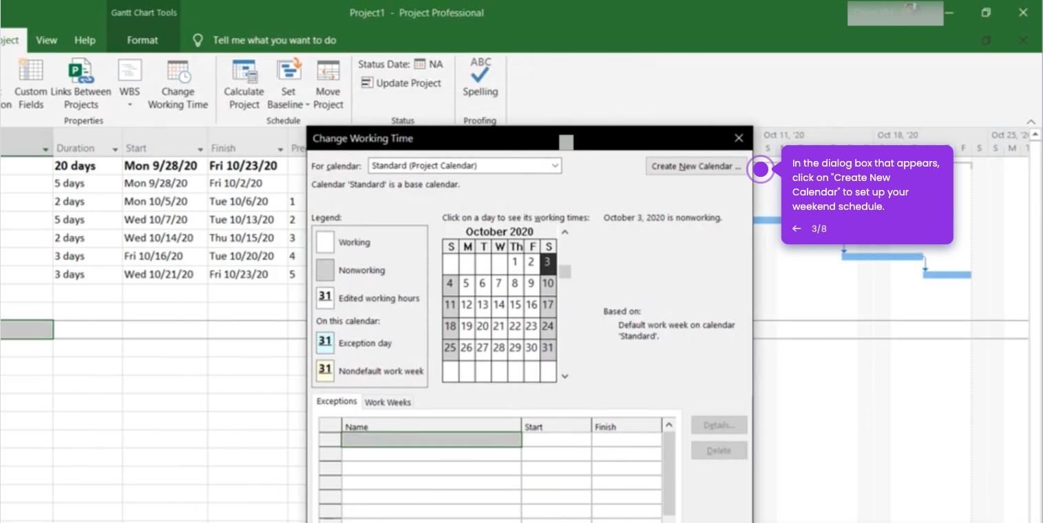This screenshot has height=523, width=1043.
Task: Click the Start column header in the exceptions table
Action: (x=556, y=427)
